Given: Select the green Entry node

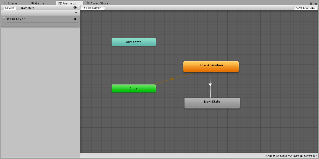Looking at the screenshot, I should tap(133, 89).
